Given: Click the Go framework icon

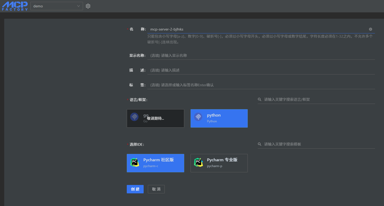Looking at the screenshot, I should tap(134, 117).
